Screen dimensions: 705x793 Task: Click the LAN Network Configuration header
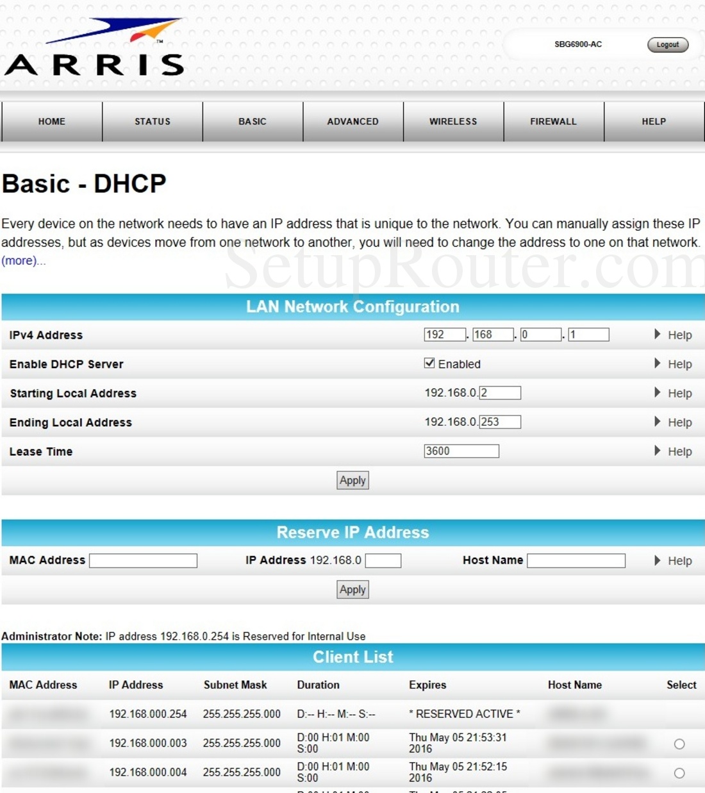pos(352,307)
